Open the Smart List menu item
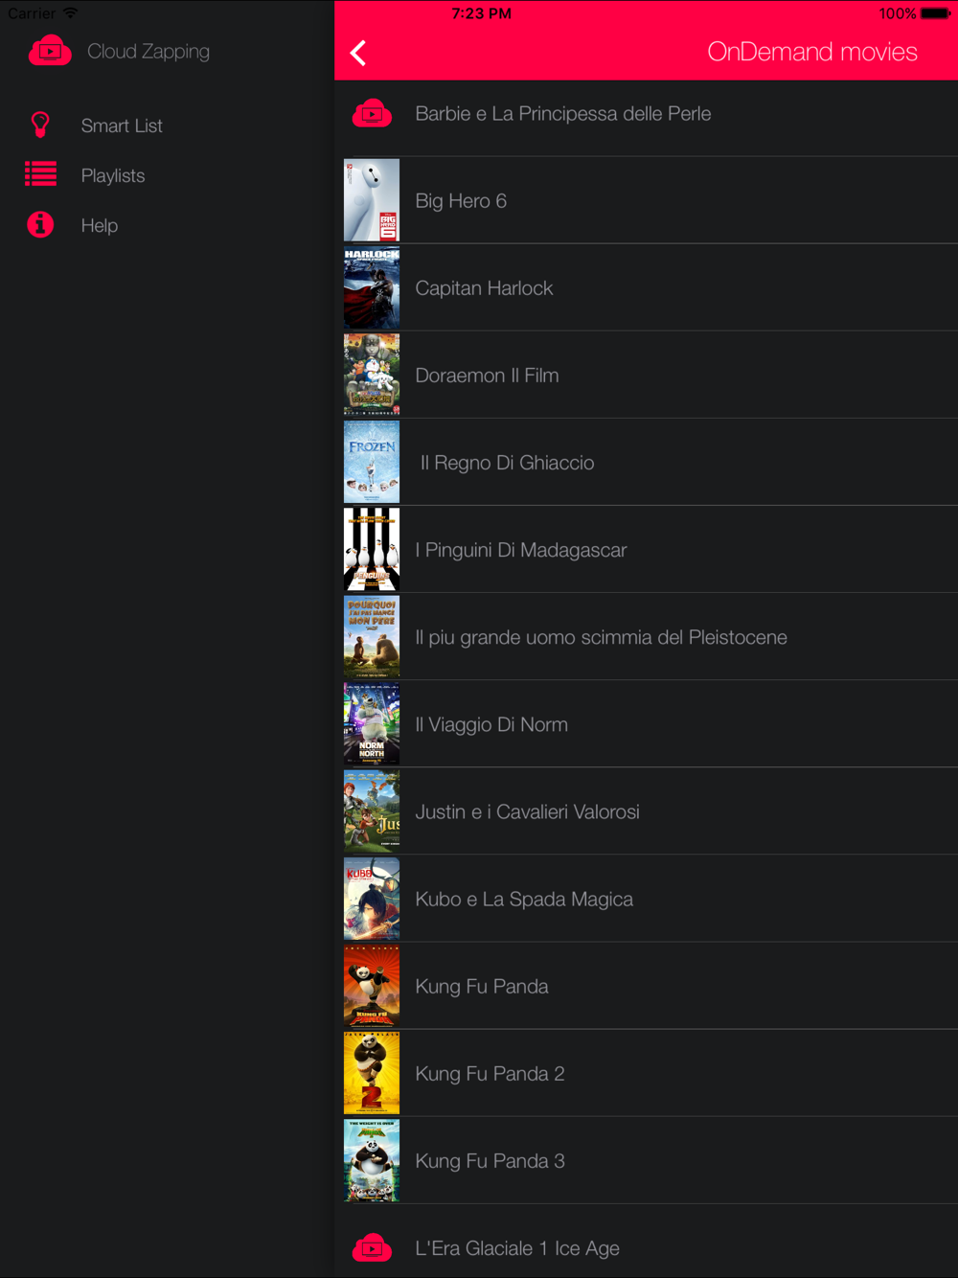The height and width of the screenshot is (1278, 958). coord(122,126)
